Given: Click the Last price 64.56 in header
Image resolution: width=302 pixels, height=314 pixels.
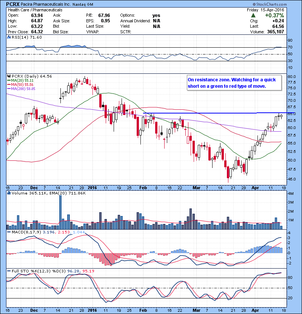Looking at the screenshot, I should click(x=278, y=26).
